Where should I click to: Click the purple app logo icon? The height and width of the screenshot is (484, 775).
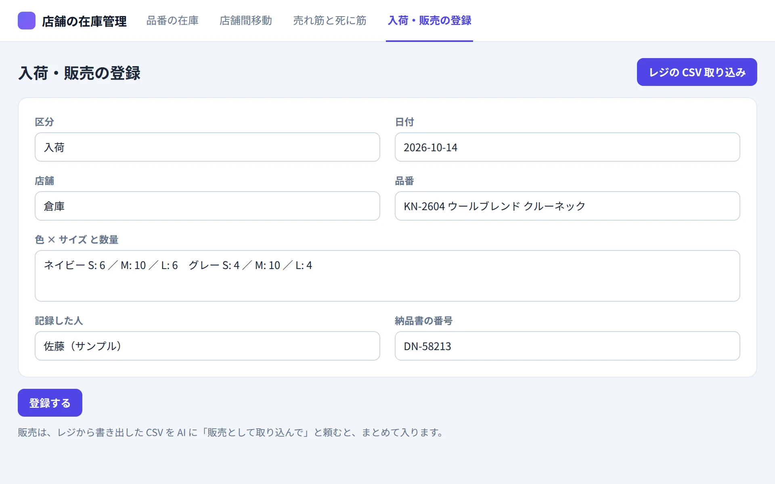(27, 21)
